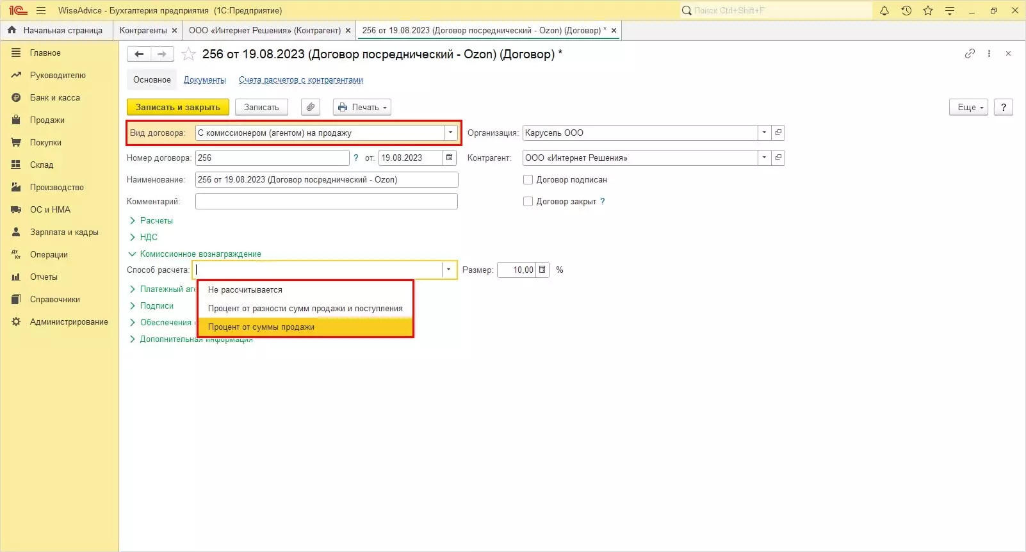The width and height of the screenshot is (1026, 552).
Task: Attach files using the paperclip button
Action: point(311,108)
